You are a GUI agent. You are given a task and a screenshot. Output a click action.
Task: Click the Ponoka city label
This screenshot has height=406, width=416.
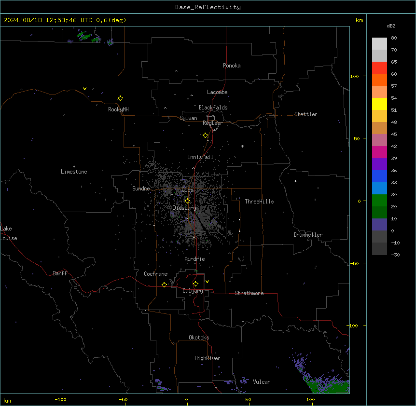232,66
